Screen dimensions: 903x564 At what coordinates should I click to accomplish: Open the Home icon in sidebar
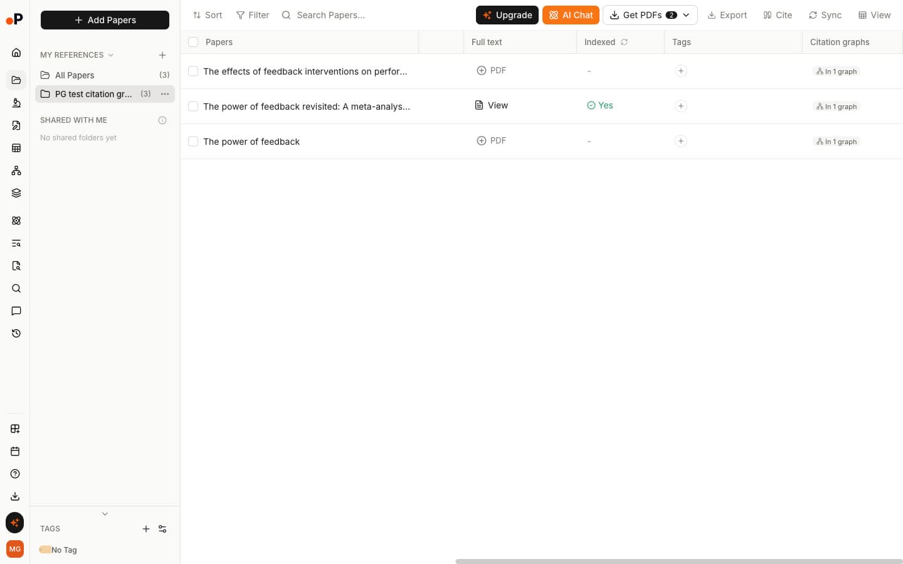16,53
